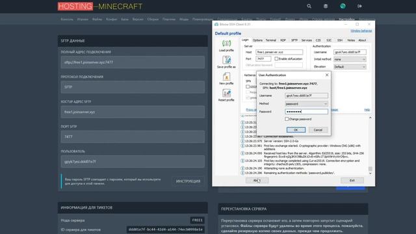The image size is (416, 234).
Task: Click the FREE1 server node badge
Action: pyautogui.click(x=197, y=220)
